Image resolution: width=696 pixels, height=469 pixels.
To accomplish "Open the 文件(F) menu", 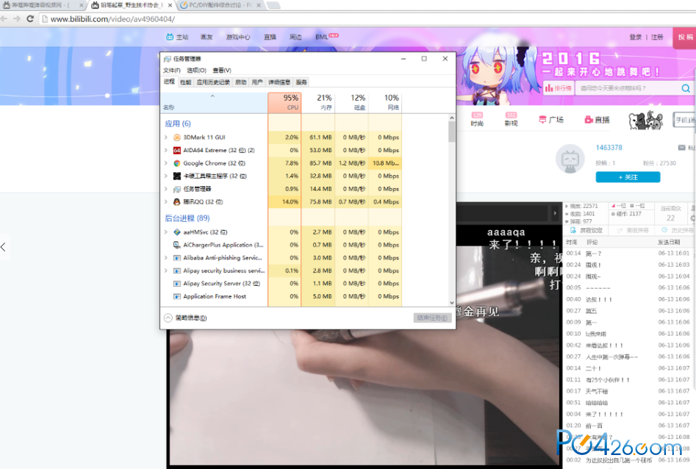I will [172, 70].
